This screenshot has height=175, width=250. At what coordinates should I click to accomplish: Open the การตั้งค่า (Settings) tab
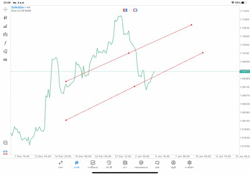pos(189,164)
